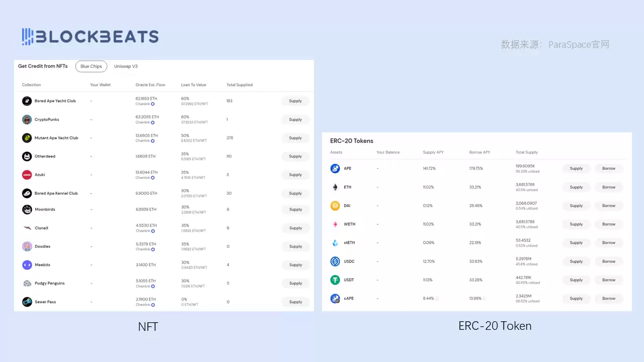Click the BlockBeats logo
The width and height of the screenshot is (644, 362).
(x=90, y=37)
